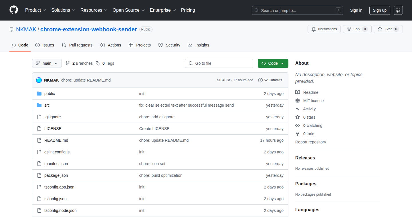Open the tsconfig.node.json file

[x=60, y=210]
